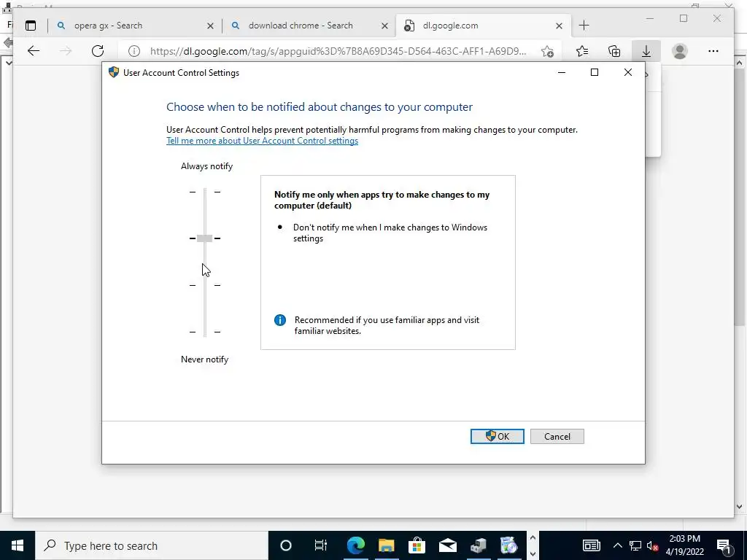Close the dl.google.com tab
747x560 pixels.
[559, 26]
